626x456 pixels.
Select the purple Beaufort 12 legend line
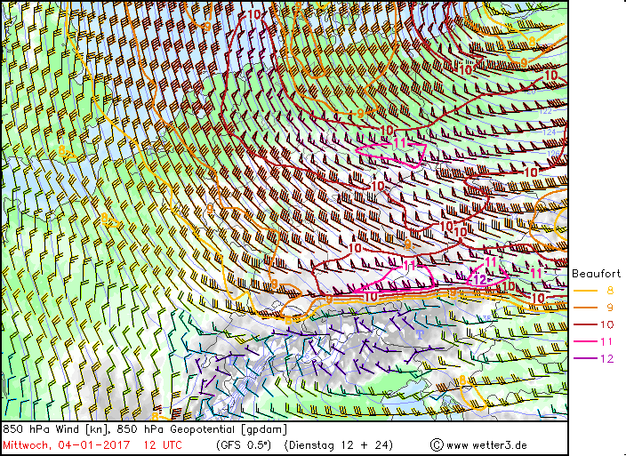[585, 358]
